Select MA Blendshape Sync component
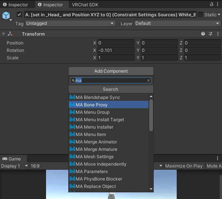 click(x=109, y=97)
